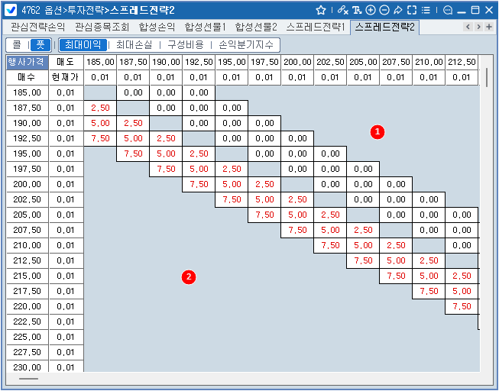Add a new tab with the plus button
This screenshot has width=499, height=391.
(x=489, y=27)
